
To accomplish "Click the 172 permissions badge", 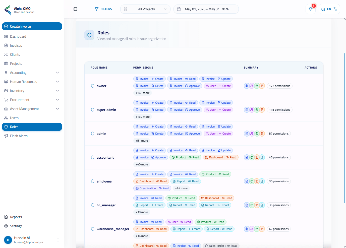I will pyautogui.click(x=280, y=86).
